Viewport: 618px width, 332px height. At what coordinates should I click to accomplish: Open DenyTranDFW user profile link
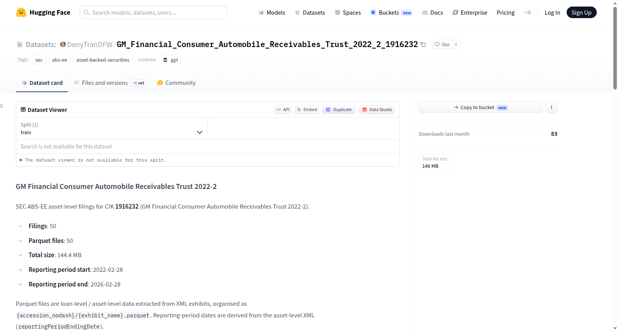[90, 44]
